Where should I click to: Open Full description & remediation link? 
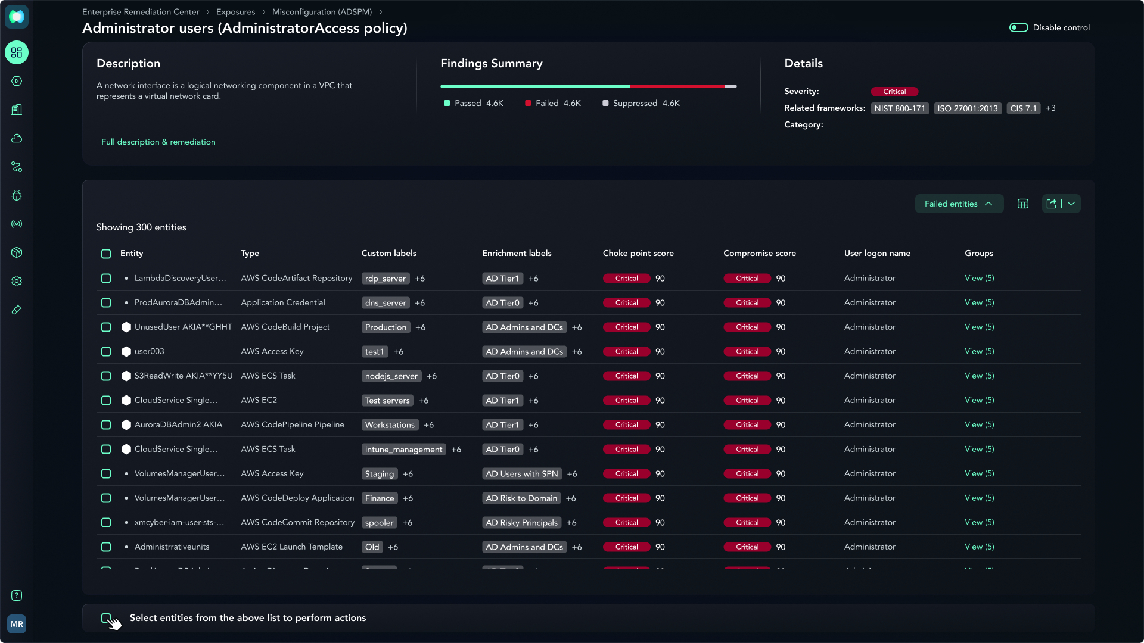click(158, 142)
